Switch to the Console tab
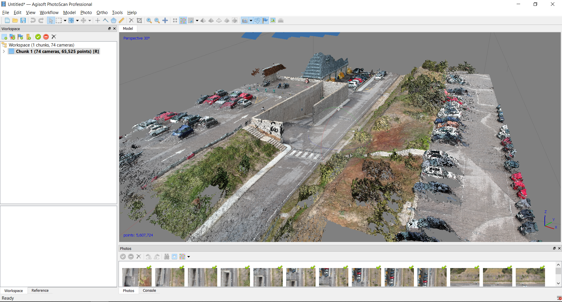Screen dimensions: 562x302 pos(149,291)
